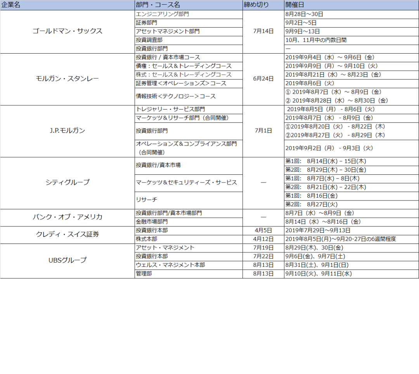Select the 2019年9月4日（水）～9月6日 cell
This screenshot has height=374, width=419.
pyautogui.click(x=351, y=57)
